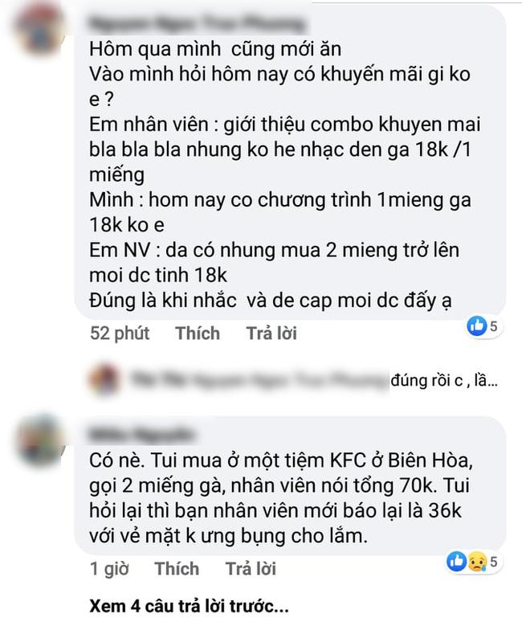Open the '52 phút' timestamp link
The height and width of the screenshot is (622, 522).
pos(120,334)
